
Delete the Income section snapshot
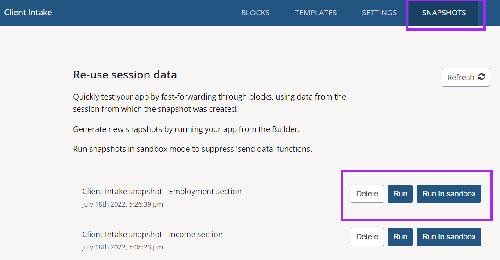click(367, 237)
